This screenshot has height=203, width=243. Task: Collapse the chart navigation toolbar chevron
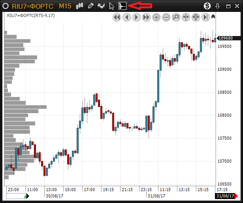[x=213, y=17]
